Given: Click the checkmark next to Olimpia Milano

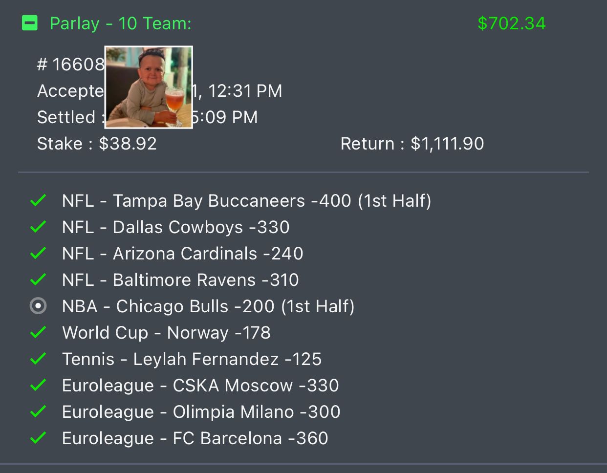Looking at the screenshot, I should 38,411.
